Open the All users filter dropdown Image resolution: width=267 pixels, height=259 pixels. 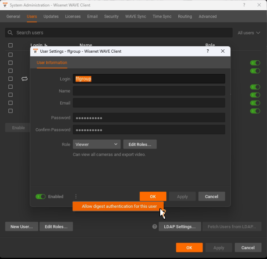click(x=249, y=33)
